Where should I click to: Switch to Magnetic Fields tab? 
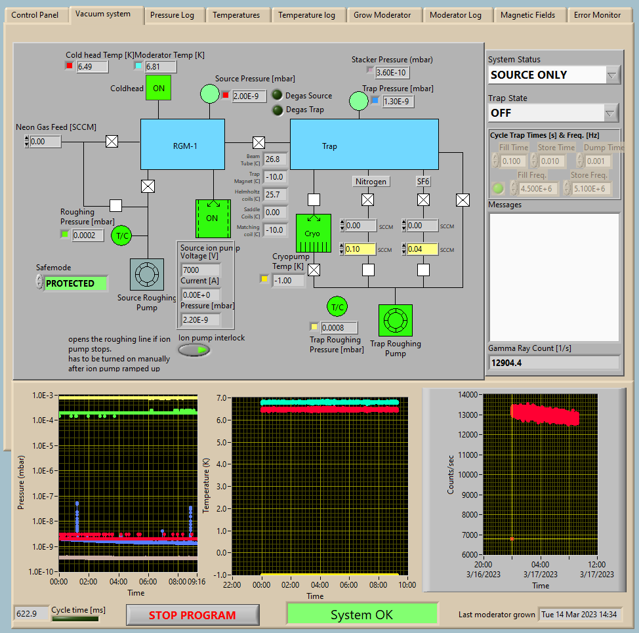coord(527,15)
